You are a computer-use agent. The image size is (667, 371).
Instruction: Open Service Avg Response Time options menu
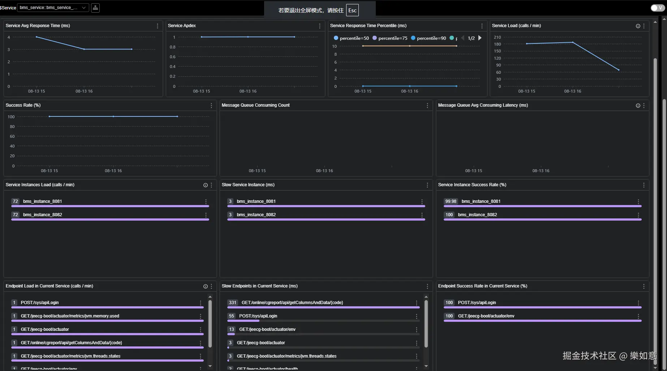point(158,26)
